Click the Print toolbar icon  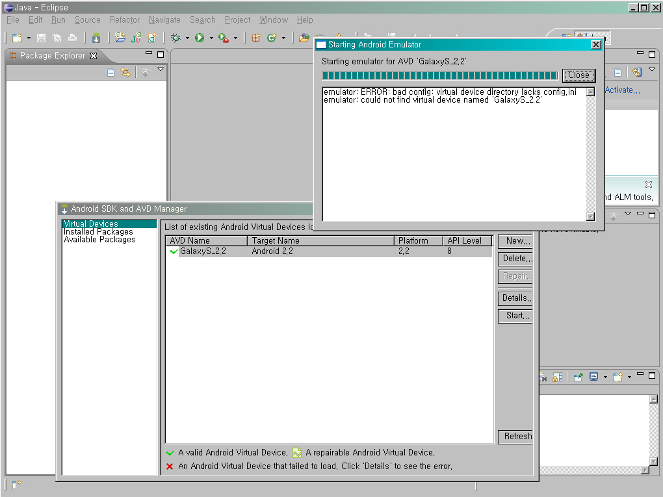[72, 38]
